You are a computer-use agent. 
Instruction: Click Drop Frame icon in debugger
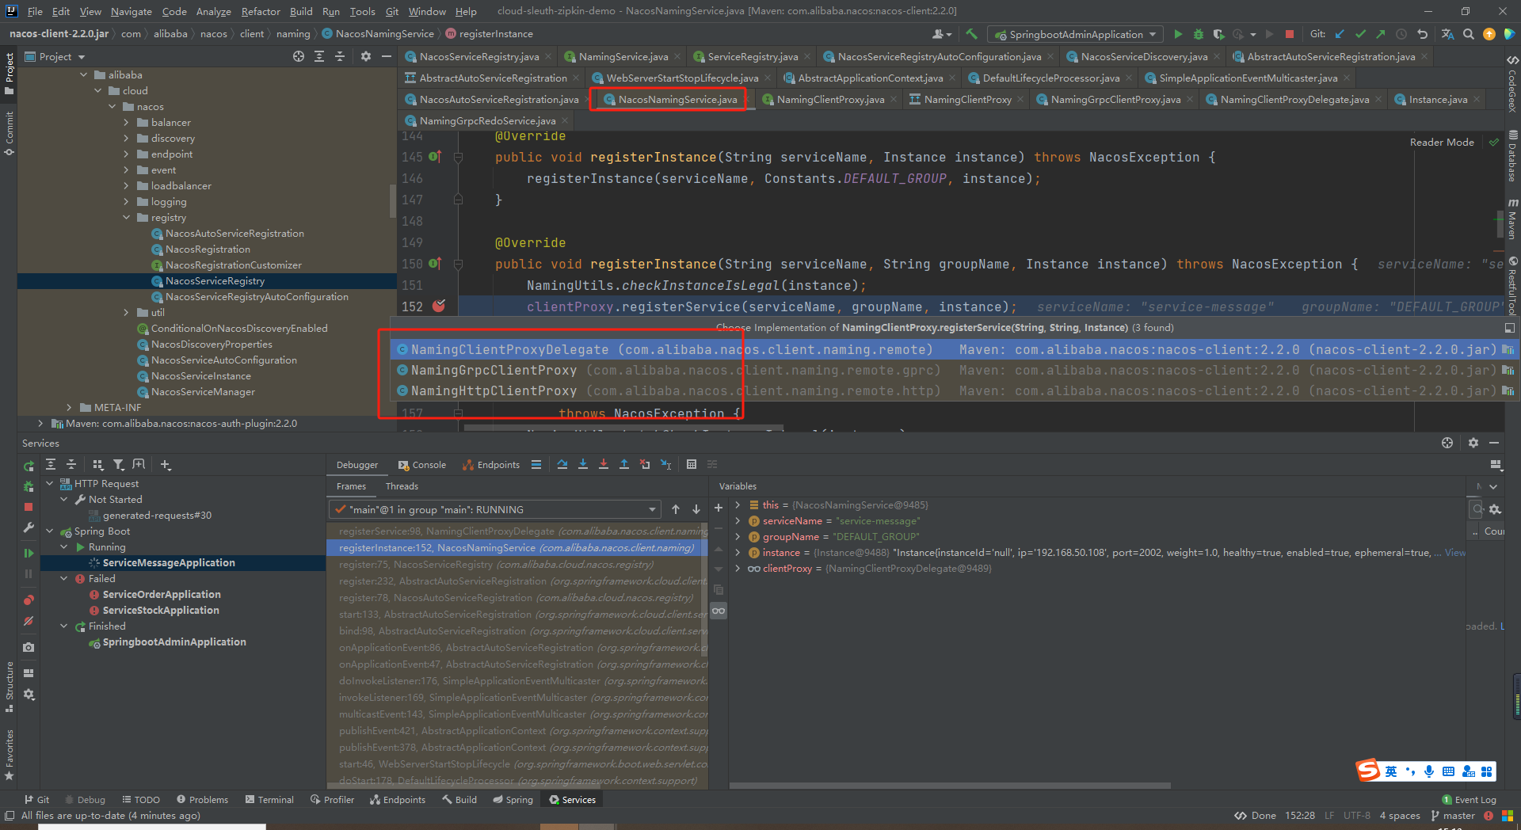coord(645,465)
